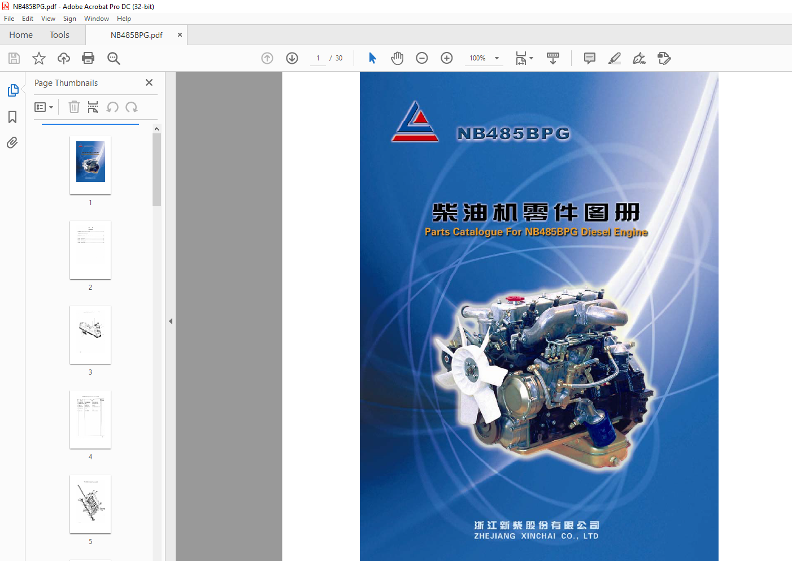Screen dimensions: 792x561
Task: Rotate page counterclockwise icon
Action: [112, 107]
